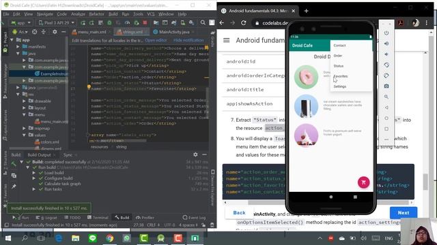Click emulator overview square button
Viewport: 437px width, 245px height.
(x=386, y=129)
